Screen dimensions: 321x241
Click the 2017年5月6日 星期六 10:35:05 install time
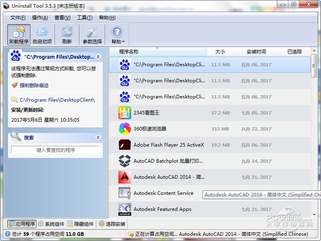(45, 120)
